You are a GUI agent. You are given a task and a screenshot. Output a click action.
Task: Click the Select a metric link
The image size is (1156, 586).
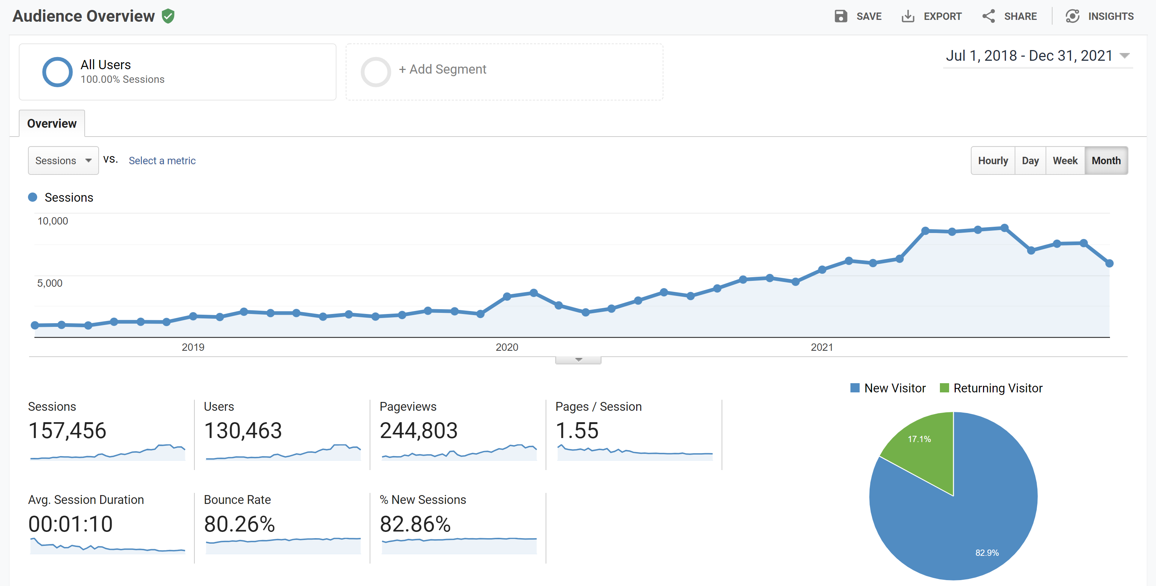[162, 160]
